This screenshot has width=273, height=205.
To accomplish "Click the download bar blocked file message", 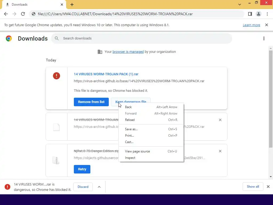I will (x=43, y=187).
